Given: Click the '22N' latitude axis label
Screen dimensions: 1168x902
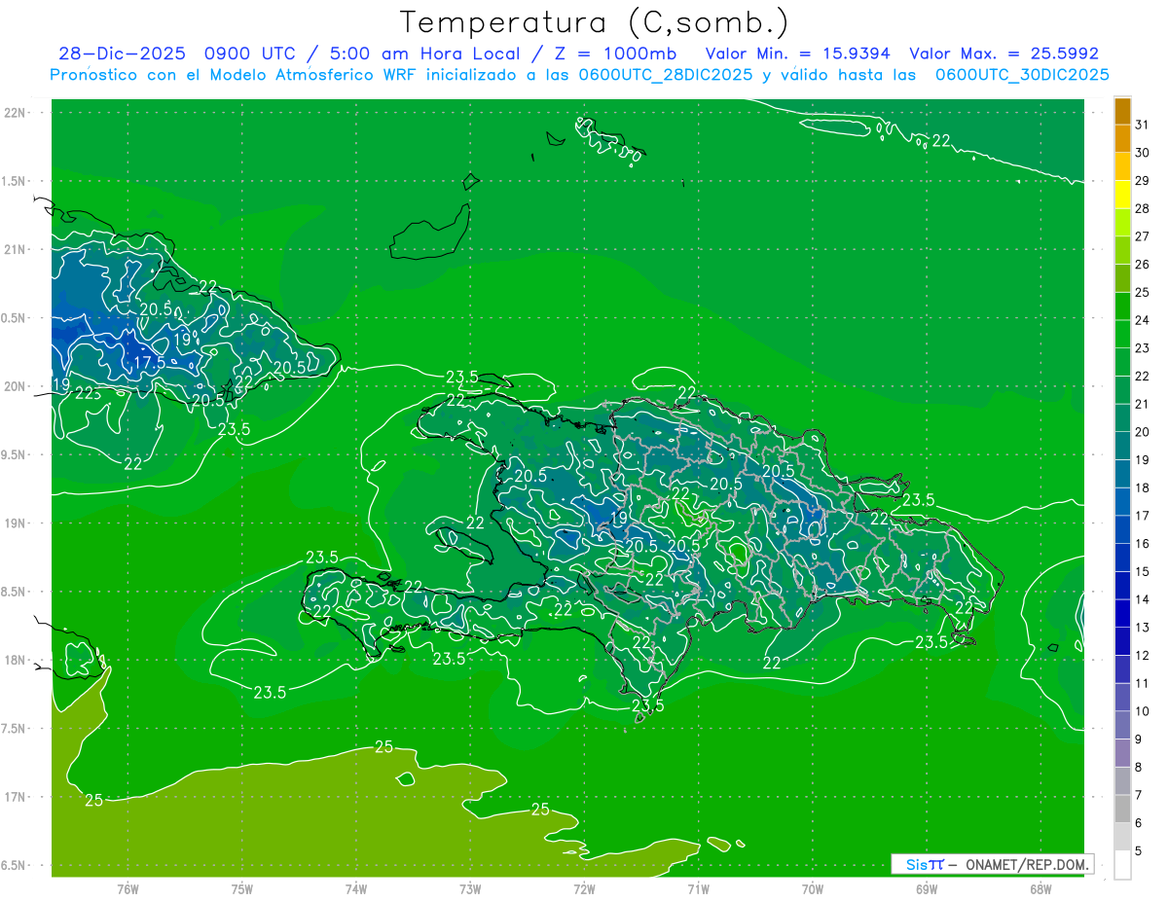Looking at the screenshot, I should point(15,113).
